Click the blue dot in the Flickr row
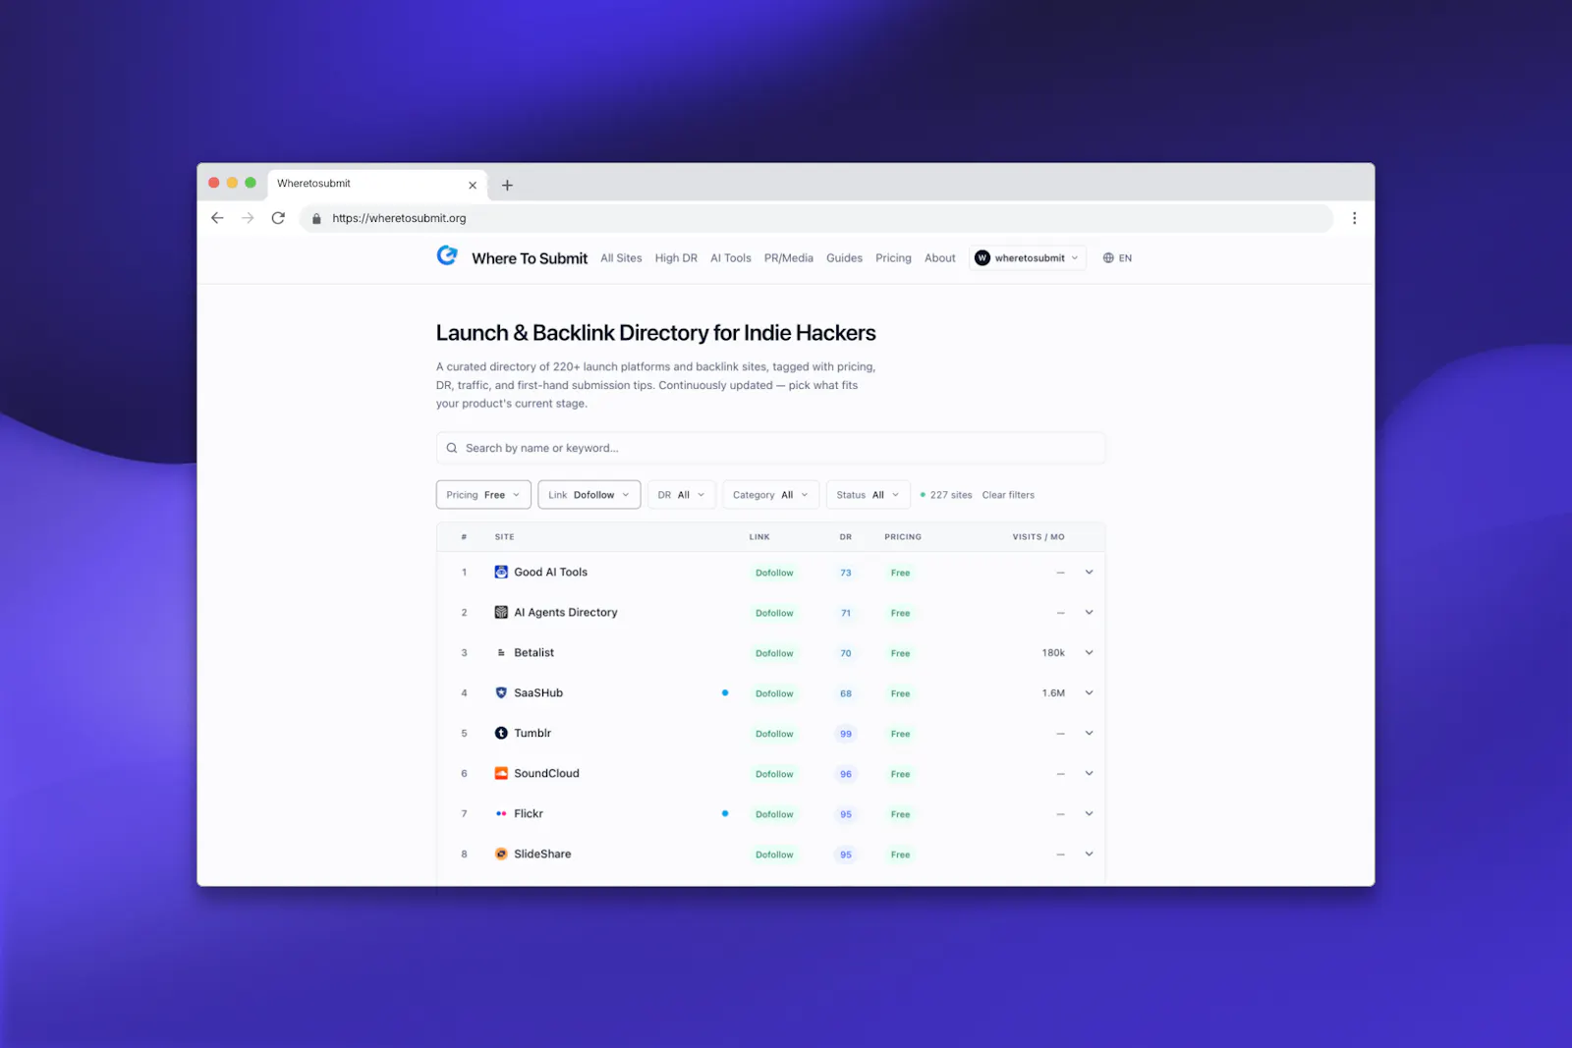Viewport: 1572px width, 1048px height. point(725,813)
